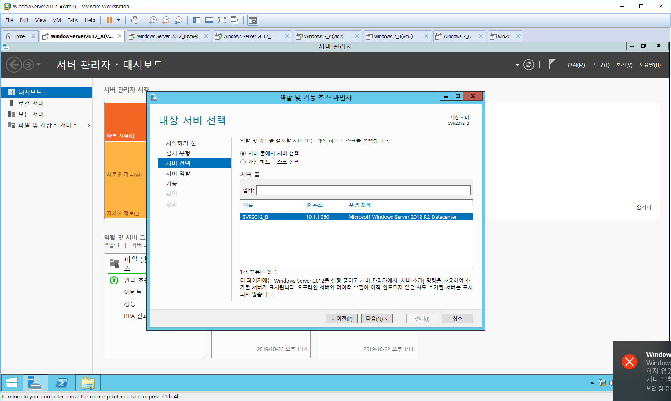The image size is (671, 401).
Task: Click the 다음(N) button
Action: [377, 319]
